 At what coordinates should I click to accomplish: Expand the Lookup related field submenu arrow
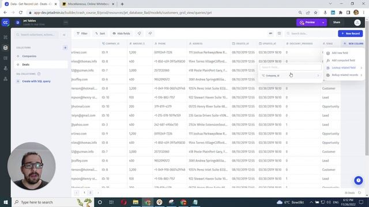[x=362, y=68]
